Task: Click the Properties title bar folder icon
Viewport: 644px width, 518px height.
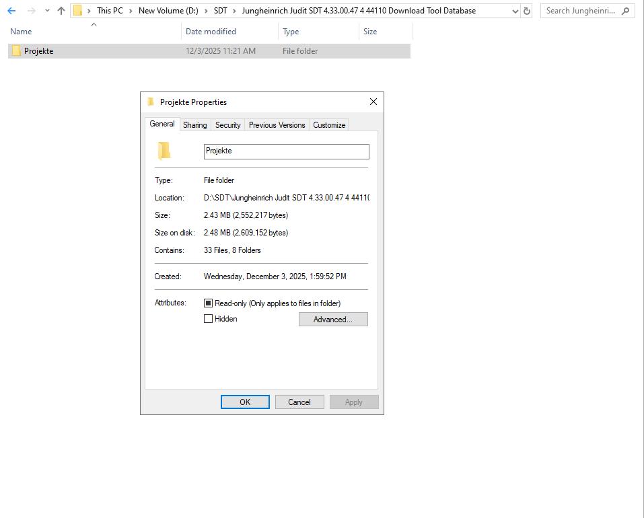Action: [x=151, y=102]
